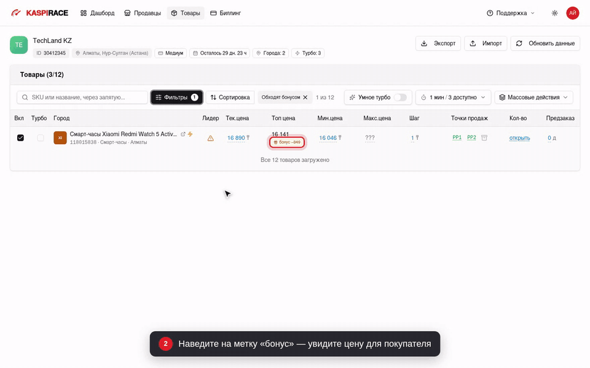This screenshot has width=590, height=368.
Task: Click the Города: 2 badge
Action: 271,53
